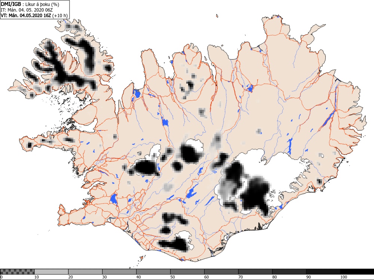This screenshot has width=374, height=280.
Task: Select the 'IT: Mán. 04. 05. 2020 06Z' line
Action: pyautogui.click(x=27, y=10)
